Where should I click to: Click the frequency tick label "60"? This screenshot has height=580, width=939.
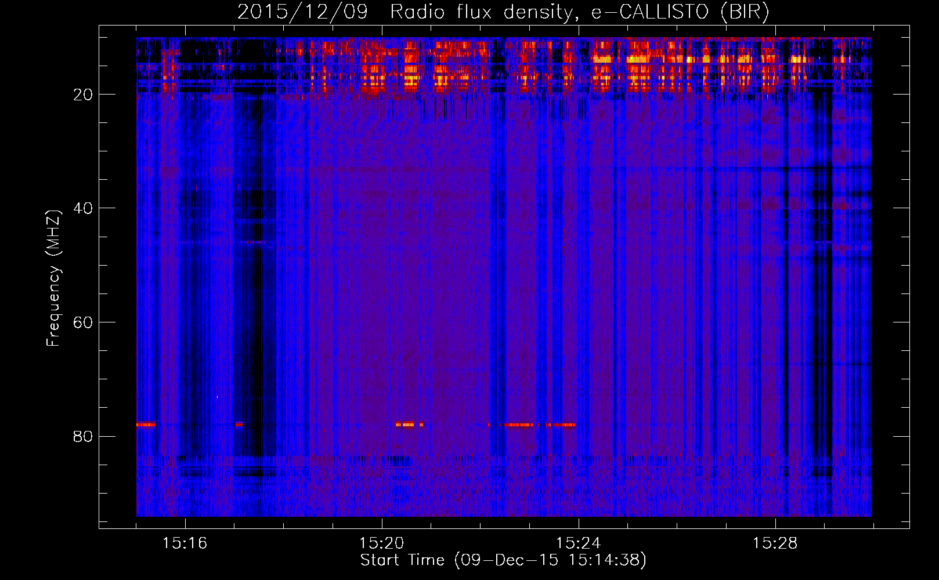click(84, 322)
